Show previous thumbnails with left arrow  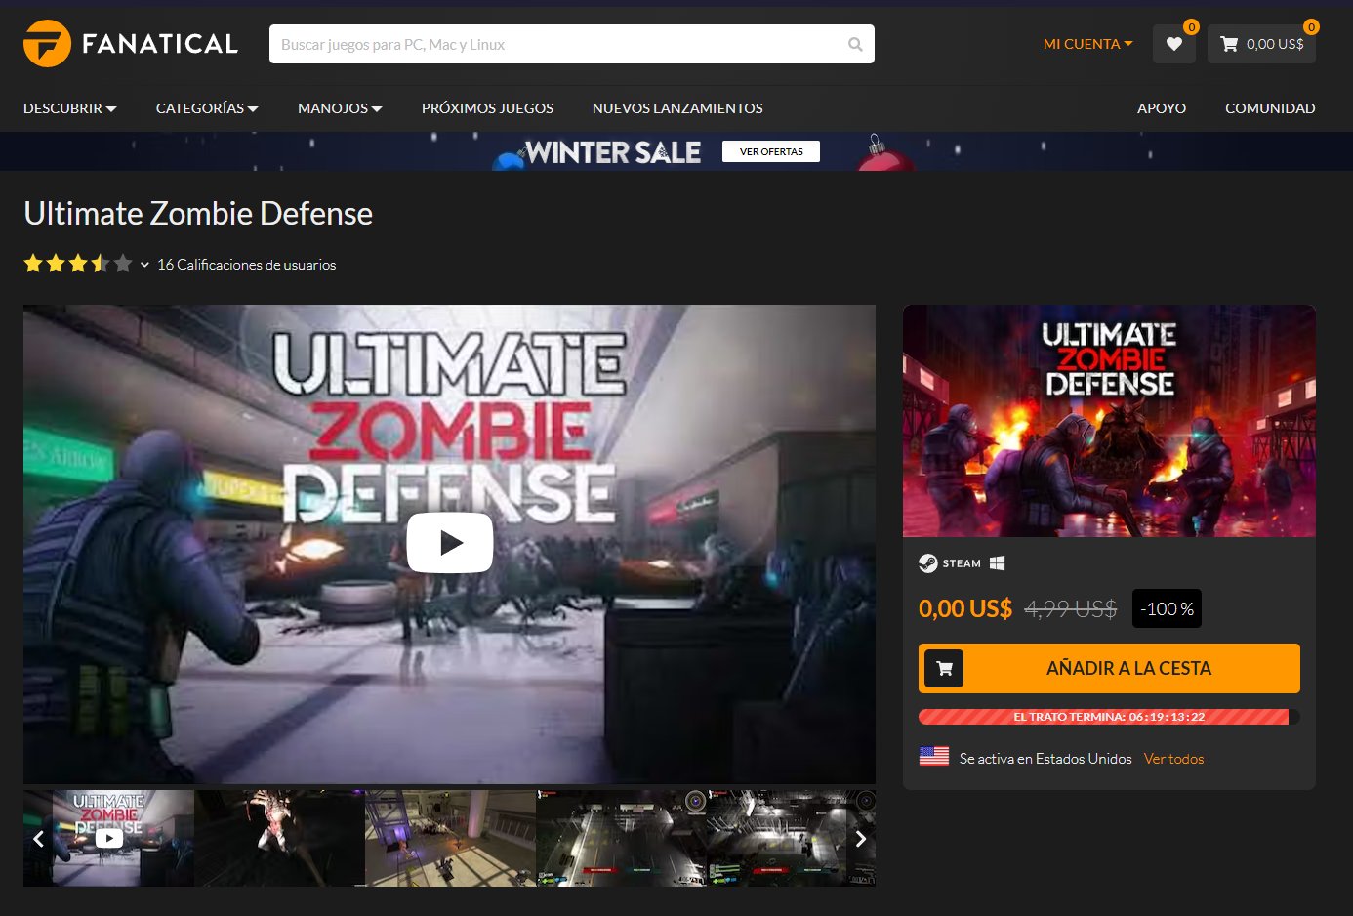tap(38, 838)
